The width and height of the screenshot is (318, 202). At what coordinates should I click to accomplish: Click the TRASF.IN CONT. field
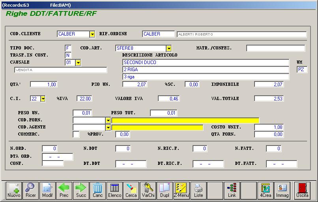68,55
